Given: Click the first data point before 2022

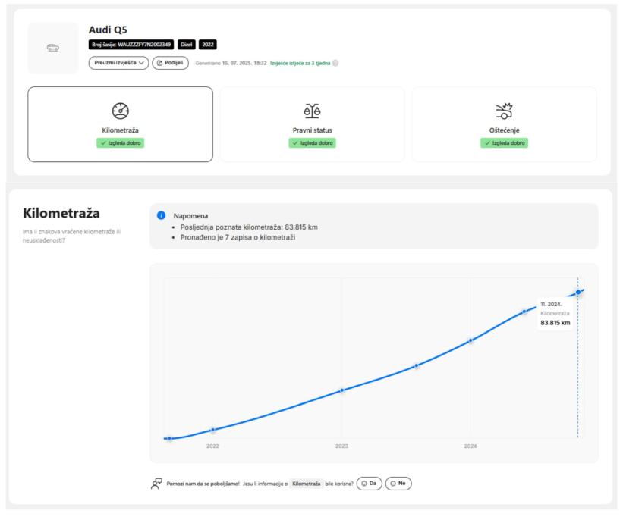Looking at the screenshot, I should click(169, 438).
